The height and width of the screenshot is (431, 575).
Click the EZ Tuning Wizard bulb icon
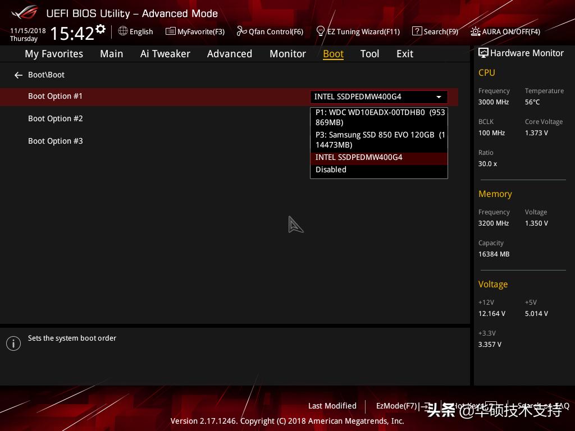320,31
